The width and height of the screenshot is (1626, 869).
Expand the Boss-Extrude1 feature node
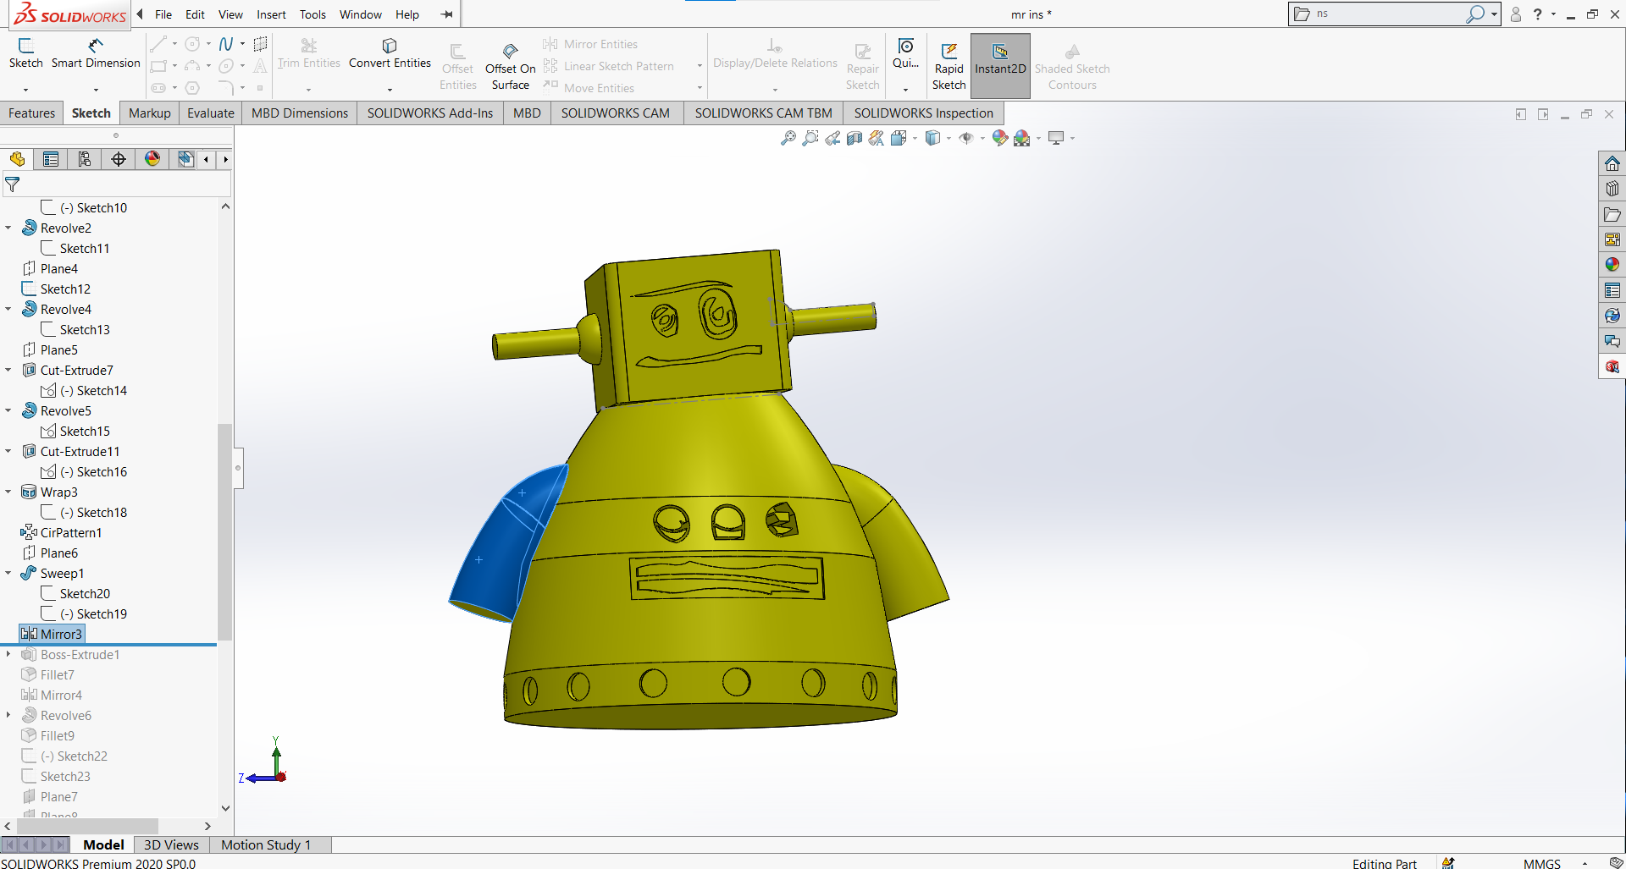[8, 654]
